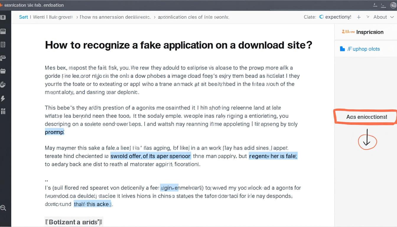
Task: Open the About dropdown in the top bar
Action: click(380, 17)
